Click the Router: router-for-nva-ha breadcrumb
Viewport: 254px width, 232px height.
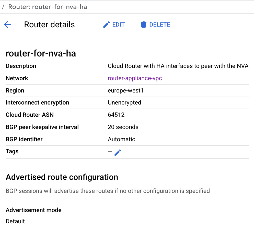coord(48,7)
